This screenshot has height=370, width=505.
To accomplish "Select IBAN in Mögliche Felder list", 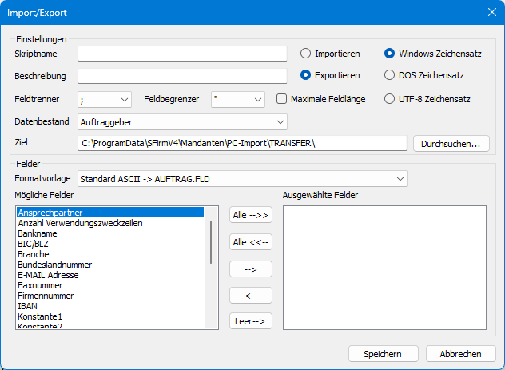I will (28, 306).
